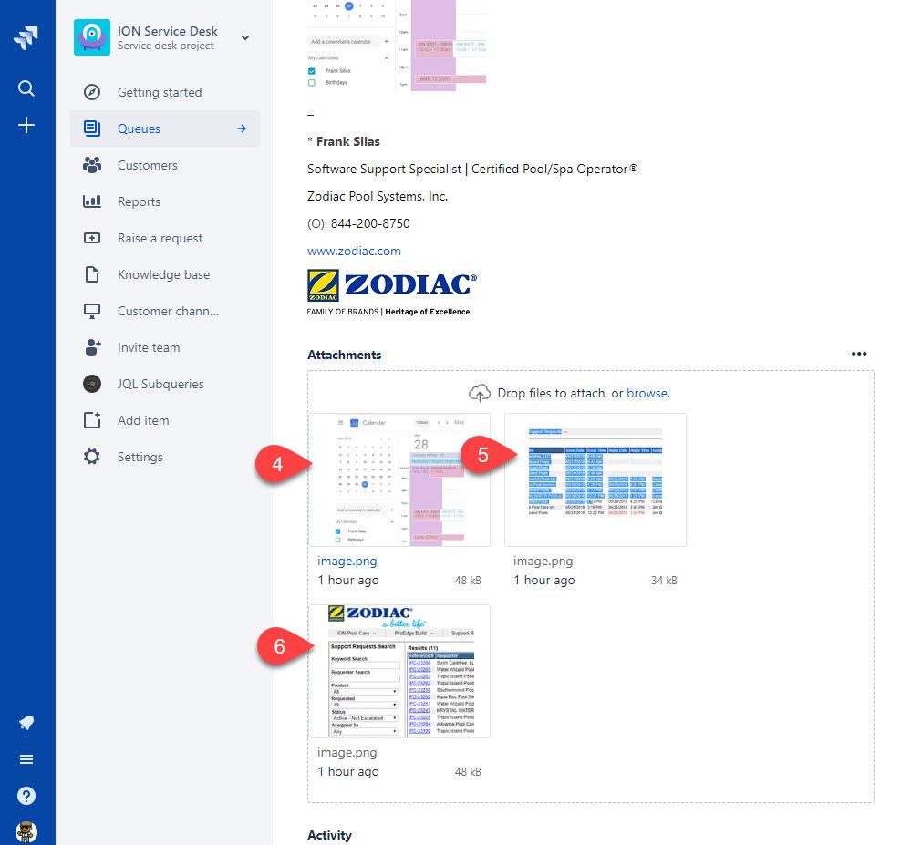Click the Getting started compass icon
This screenshot has height=845, width=911.
pyautogui.click(x=92, y=92)
